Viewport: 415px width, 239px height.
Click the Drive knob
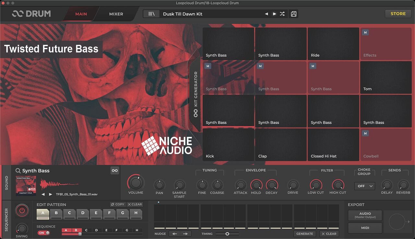click(x=293, y=185)
